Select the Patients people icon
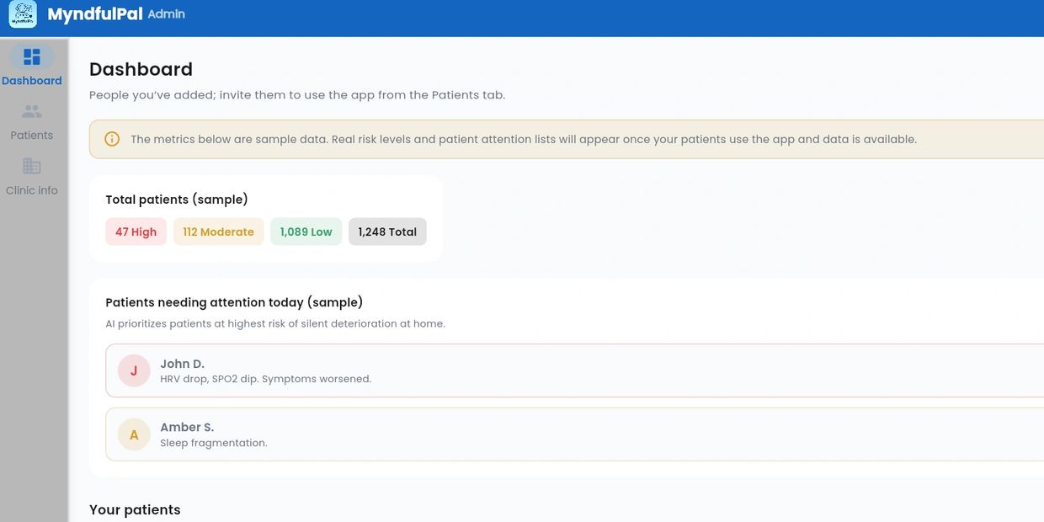Image resolution: width=1044 pixels, height=522 pixels. pos(32,111)
